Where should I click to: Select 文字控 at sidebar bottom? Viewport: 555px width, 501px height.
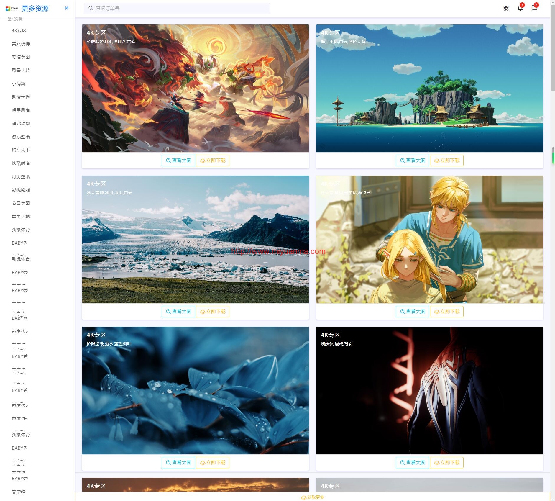[19, 492]
